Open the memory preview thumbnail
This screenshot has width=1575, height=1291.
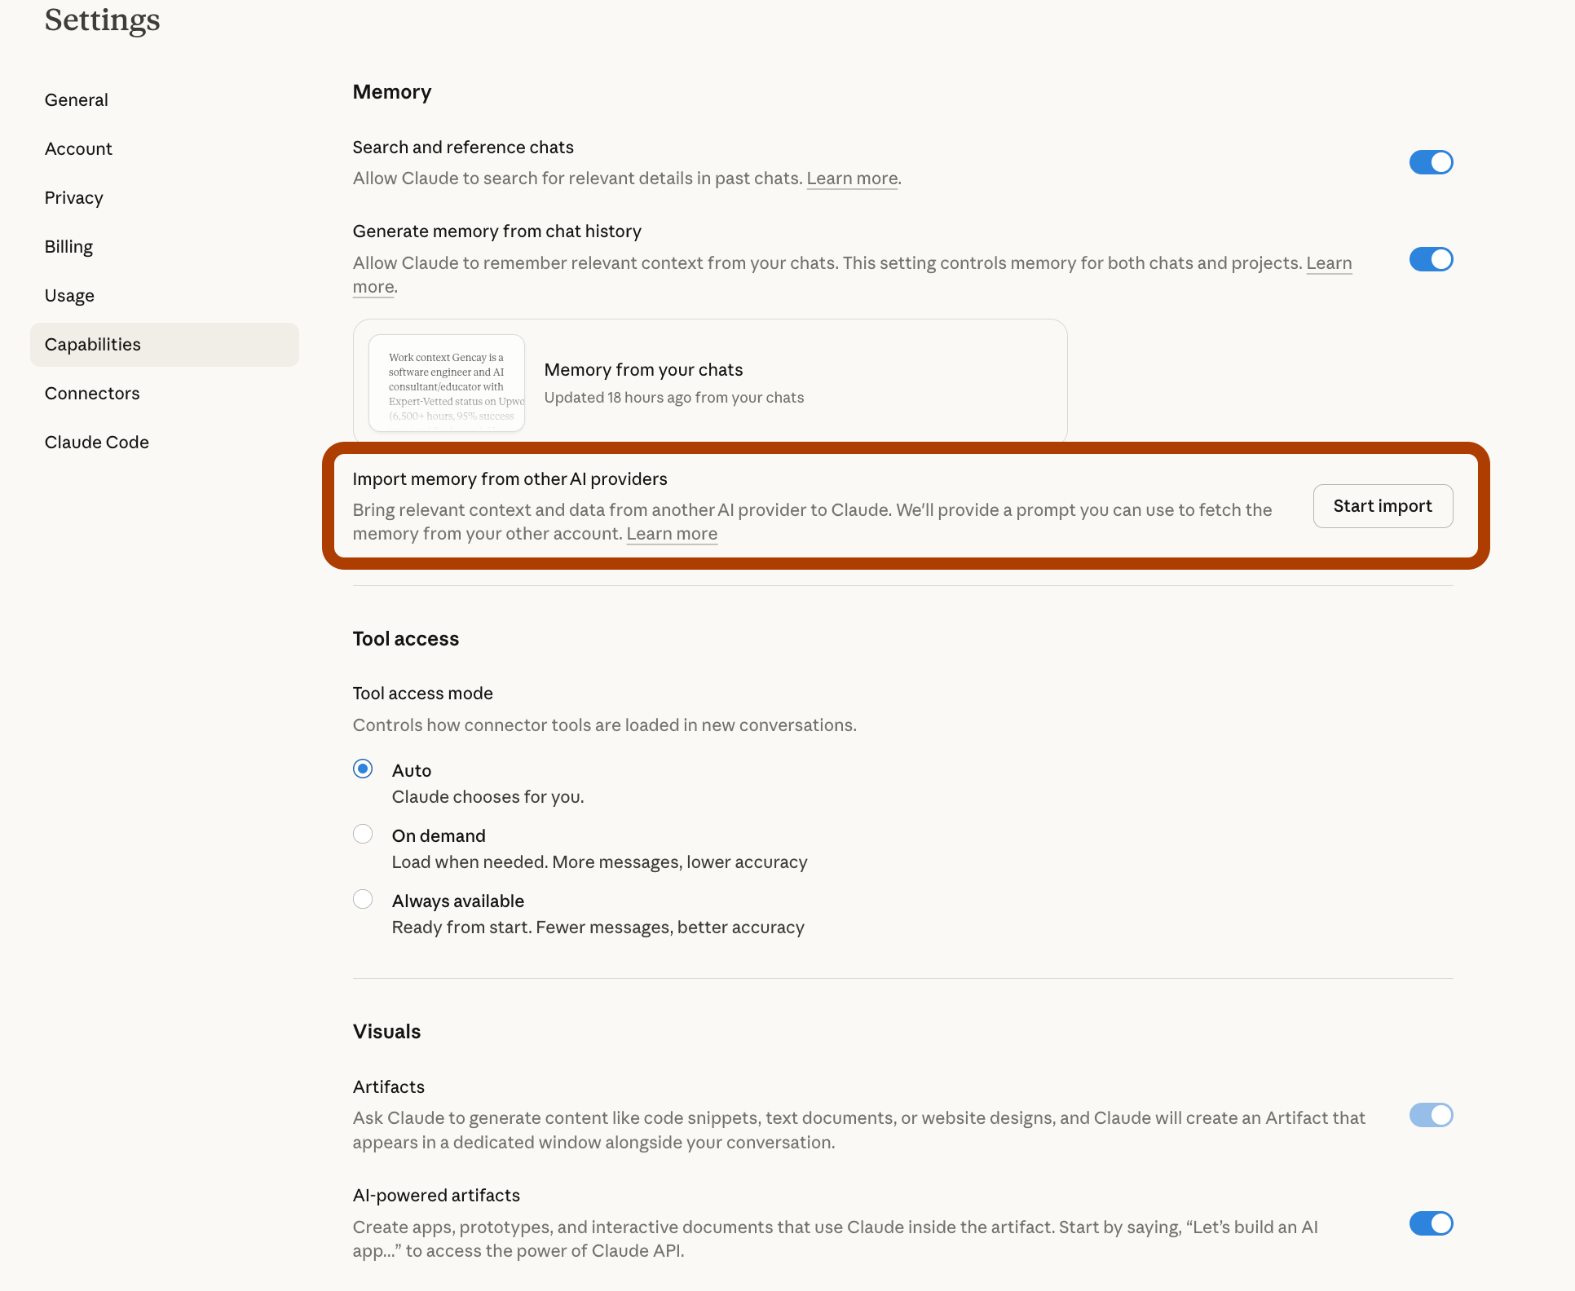point(447,383)
